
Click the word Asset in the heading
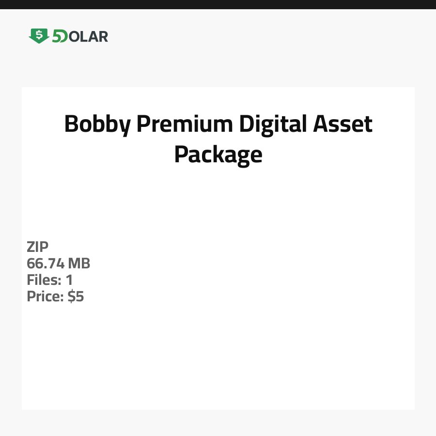tap(343, 124)
